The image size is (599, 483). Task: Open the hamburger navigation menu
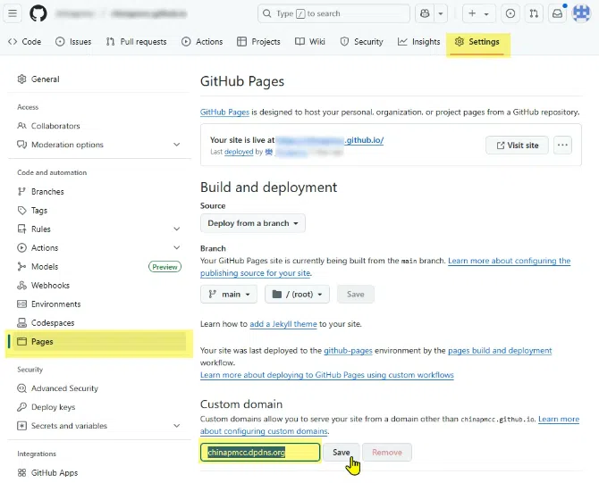click(x=13, y=13)
